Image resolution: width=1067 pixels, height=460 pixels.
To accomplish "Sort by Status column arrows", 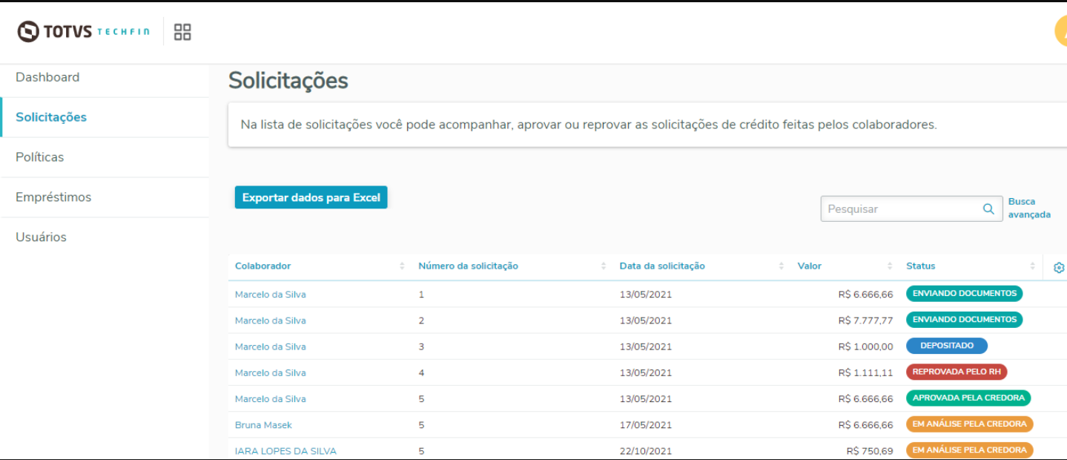I will point(1032,266).
